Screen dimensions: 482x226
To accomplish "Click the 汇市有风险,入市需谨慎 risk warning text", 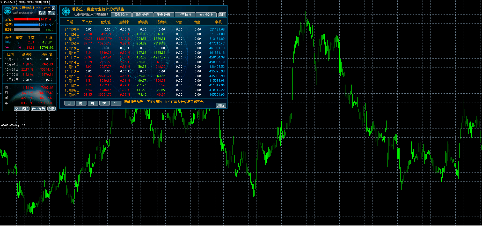I will tap(91, 14).
